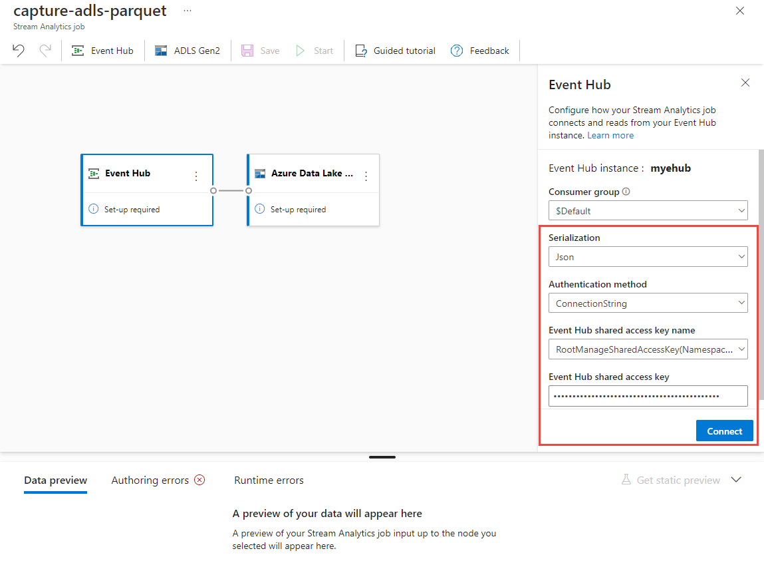
Task: Click the Connect button
Action: pyautogui.click(x=725, y=431)
